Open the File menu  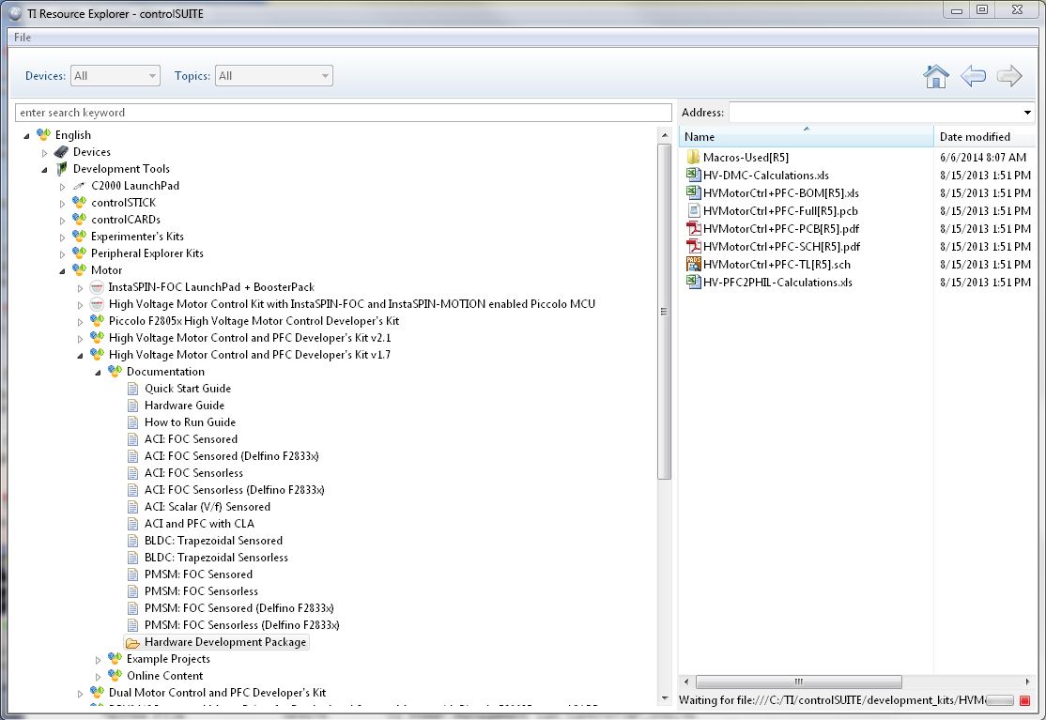pyautogui.click(x=23, y=38)
